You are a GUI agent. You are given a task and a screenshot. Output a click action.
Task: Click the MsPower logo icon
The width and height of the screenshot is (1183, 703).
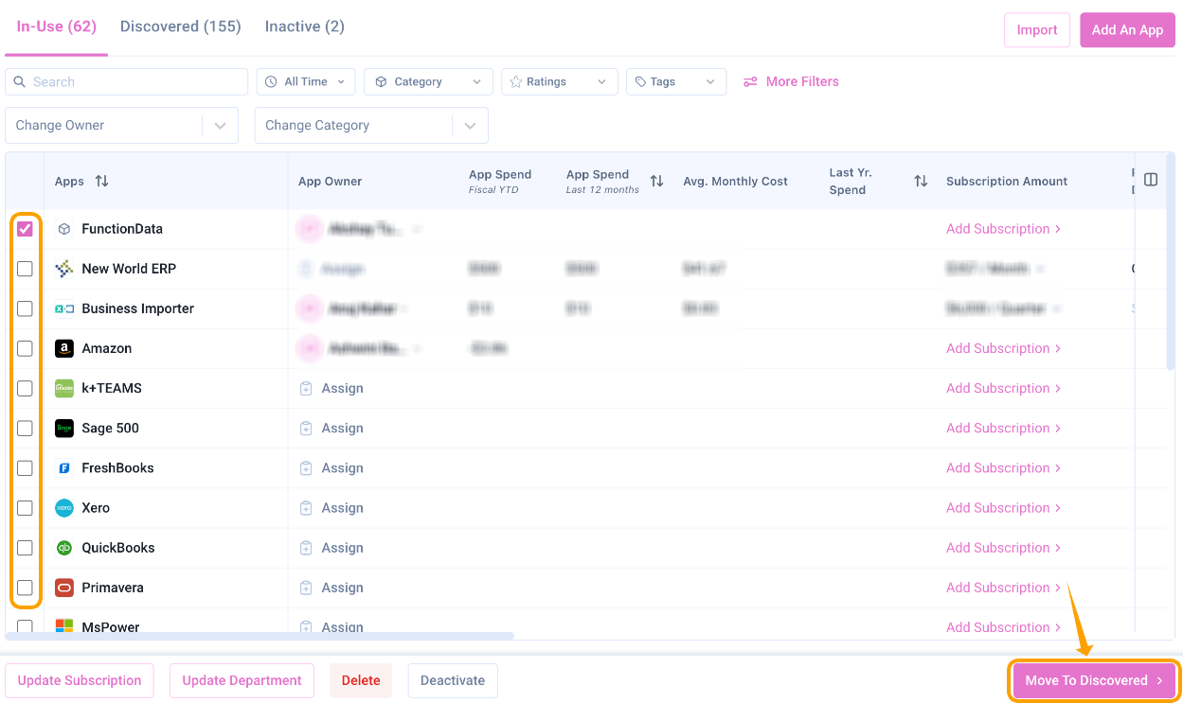64,626
